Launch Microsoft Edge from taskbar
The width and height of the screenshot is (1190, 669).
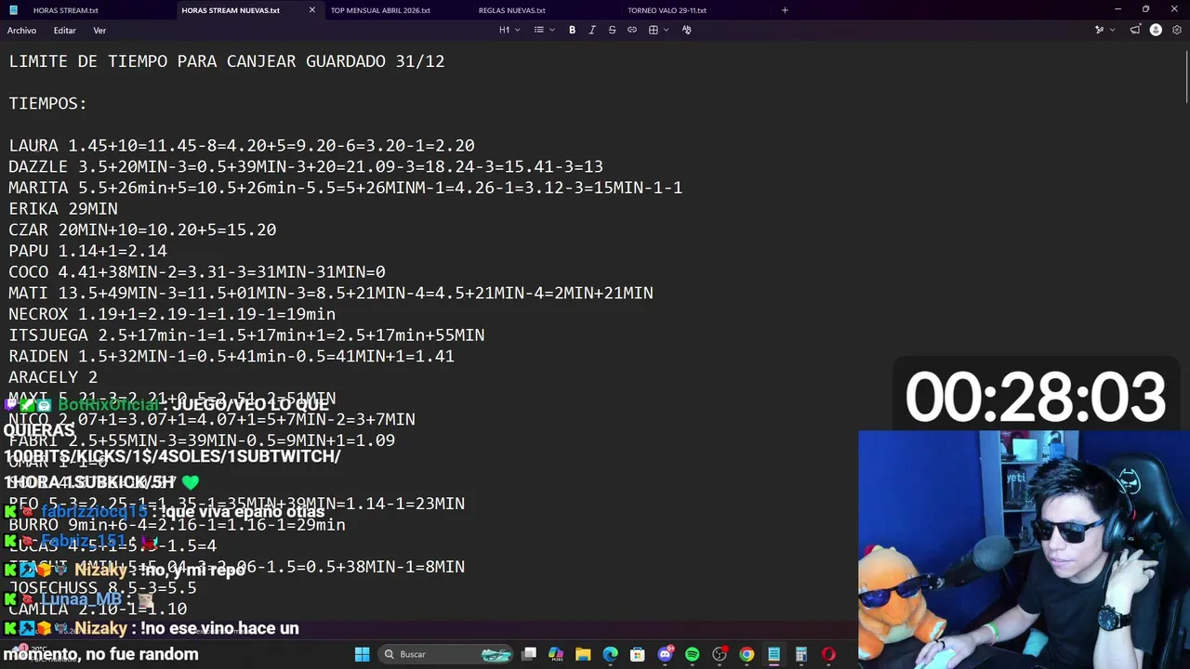coord(610,654)
